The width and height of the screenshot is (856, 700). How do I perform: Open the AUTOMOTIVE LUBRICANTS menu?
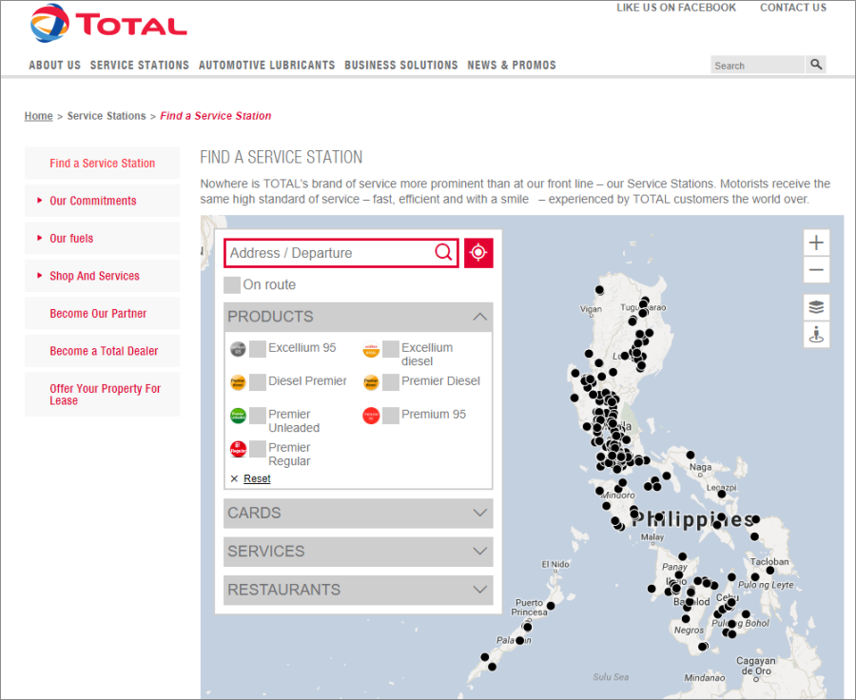tap(266, 65)
